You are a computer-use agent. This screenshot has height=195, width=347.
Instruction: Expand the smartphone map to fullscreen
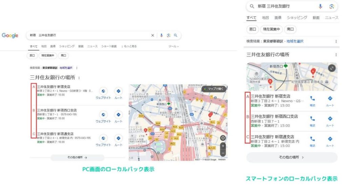click(x=332, y=68)
